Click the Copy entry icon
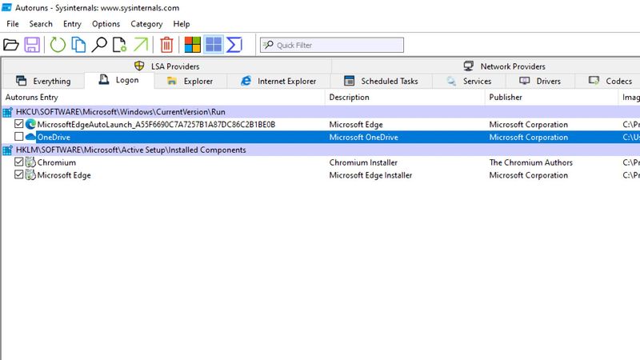 tap(78, 45)
